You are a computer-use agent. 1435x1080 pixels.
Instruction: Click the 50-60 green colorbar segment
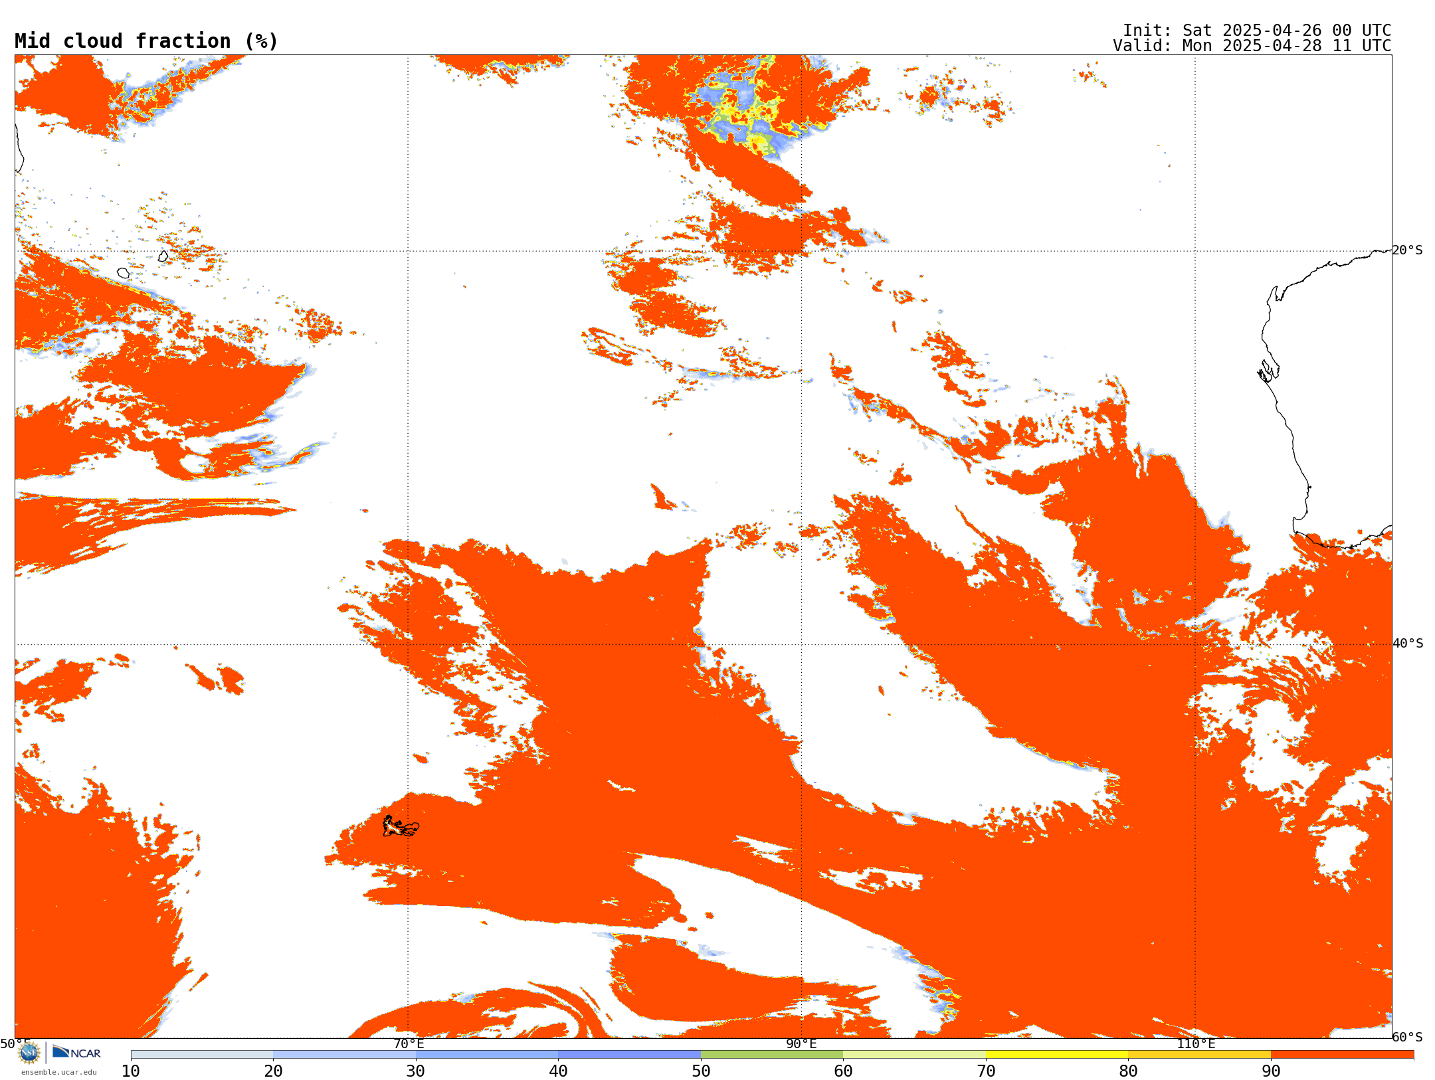pos(772,1055)
